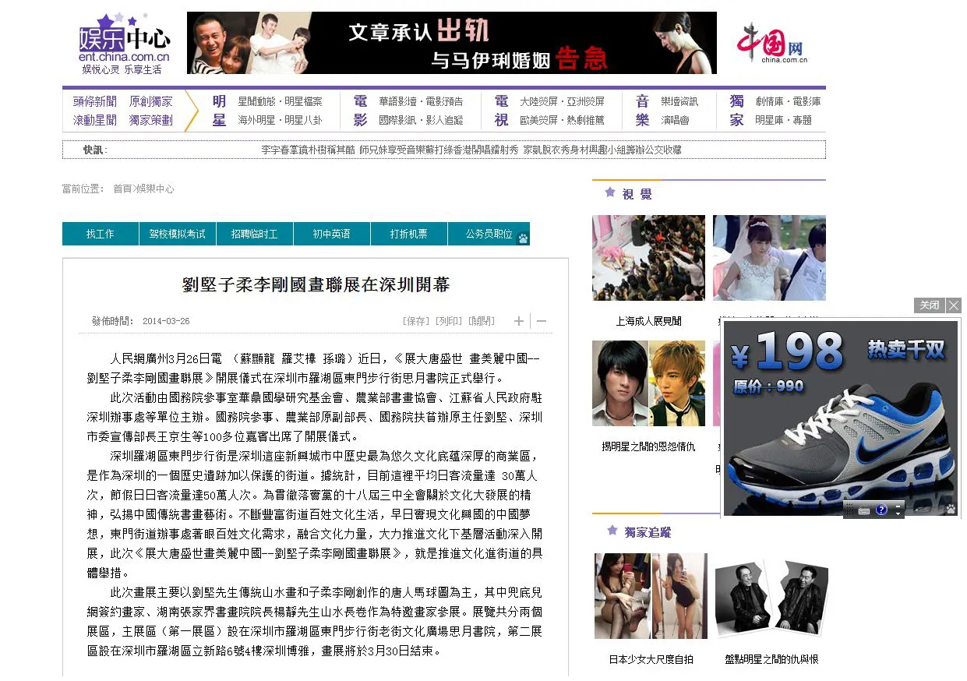This screenshot has width=967, height=681.
Task: Select the 公务员职位 tab
Action: [489, 234]
